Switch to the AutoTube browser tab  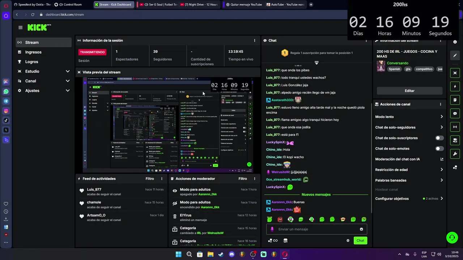tap(285, 5)
